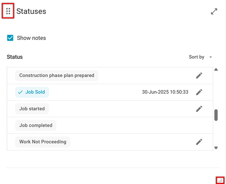Click the Status column heading

pos(15,57)
